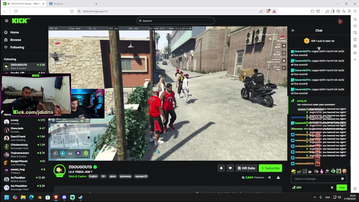Open the Brave wallet toolbar icon
Screen dimensions: 359x202
338,11
